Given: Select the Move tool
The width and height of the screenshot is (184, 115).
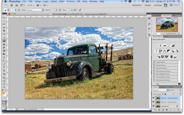Looking at the screenshot, I should click(4, 18).
